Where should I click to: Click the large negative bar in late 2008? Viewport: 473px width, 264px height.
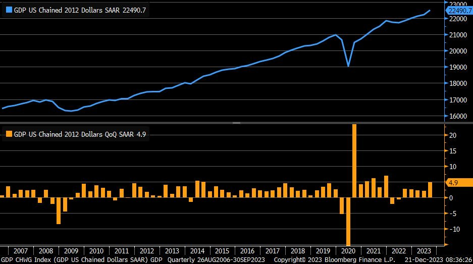click(59, 210)
